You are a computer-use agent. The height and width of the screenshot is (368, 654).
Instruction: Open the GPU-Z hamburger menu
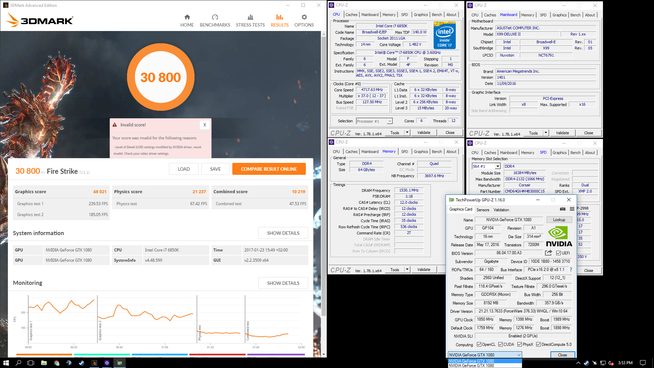point(572,209)
